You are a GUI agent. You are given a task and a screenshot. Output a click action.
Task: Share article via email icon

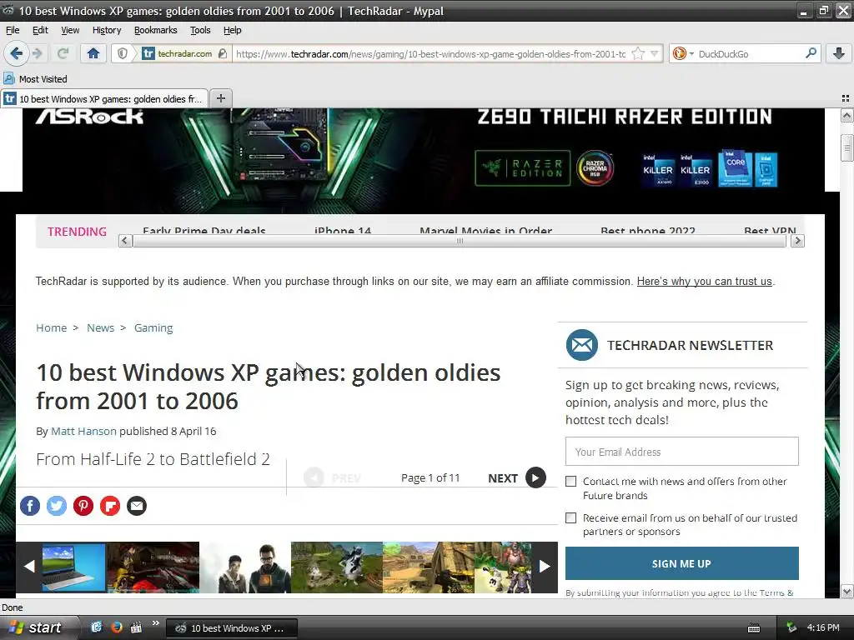(137, 506)
